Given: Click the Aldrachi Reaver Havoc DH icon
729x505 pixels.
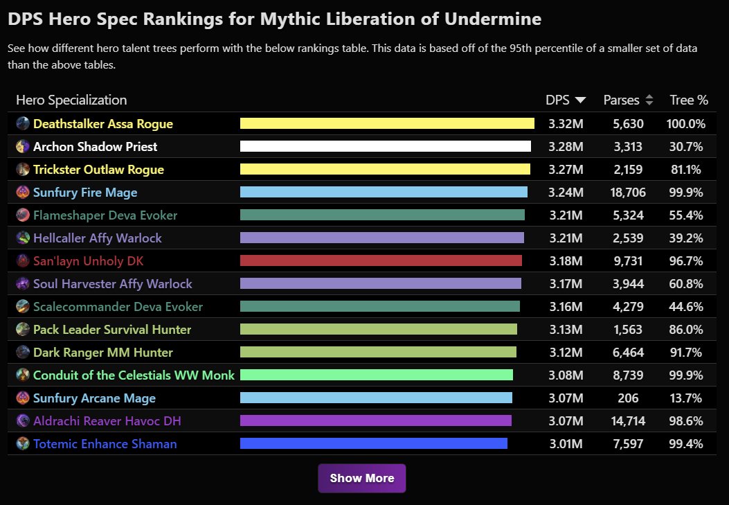Looking at the screenshot, I should pos(20,420).
